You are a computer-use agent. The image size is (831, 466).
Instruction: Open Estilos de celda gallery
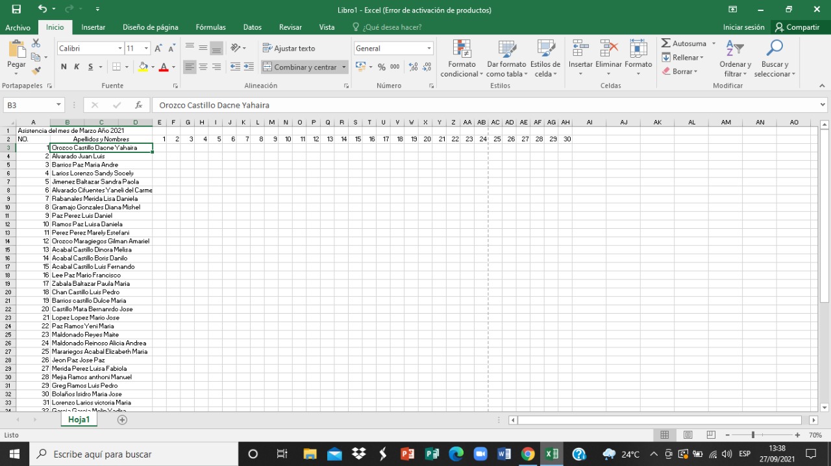(545, 58)
